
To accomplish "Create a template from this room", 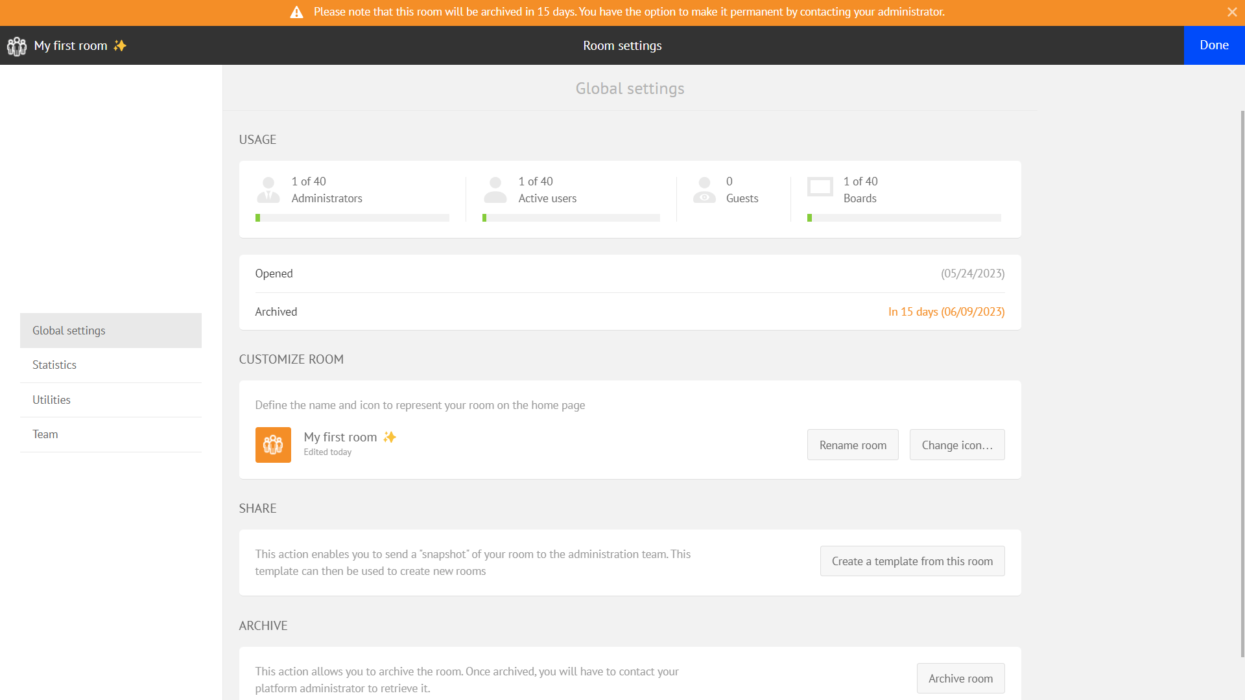I will (912, 561).
